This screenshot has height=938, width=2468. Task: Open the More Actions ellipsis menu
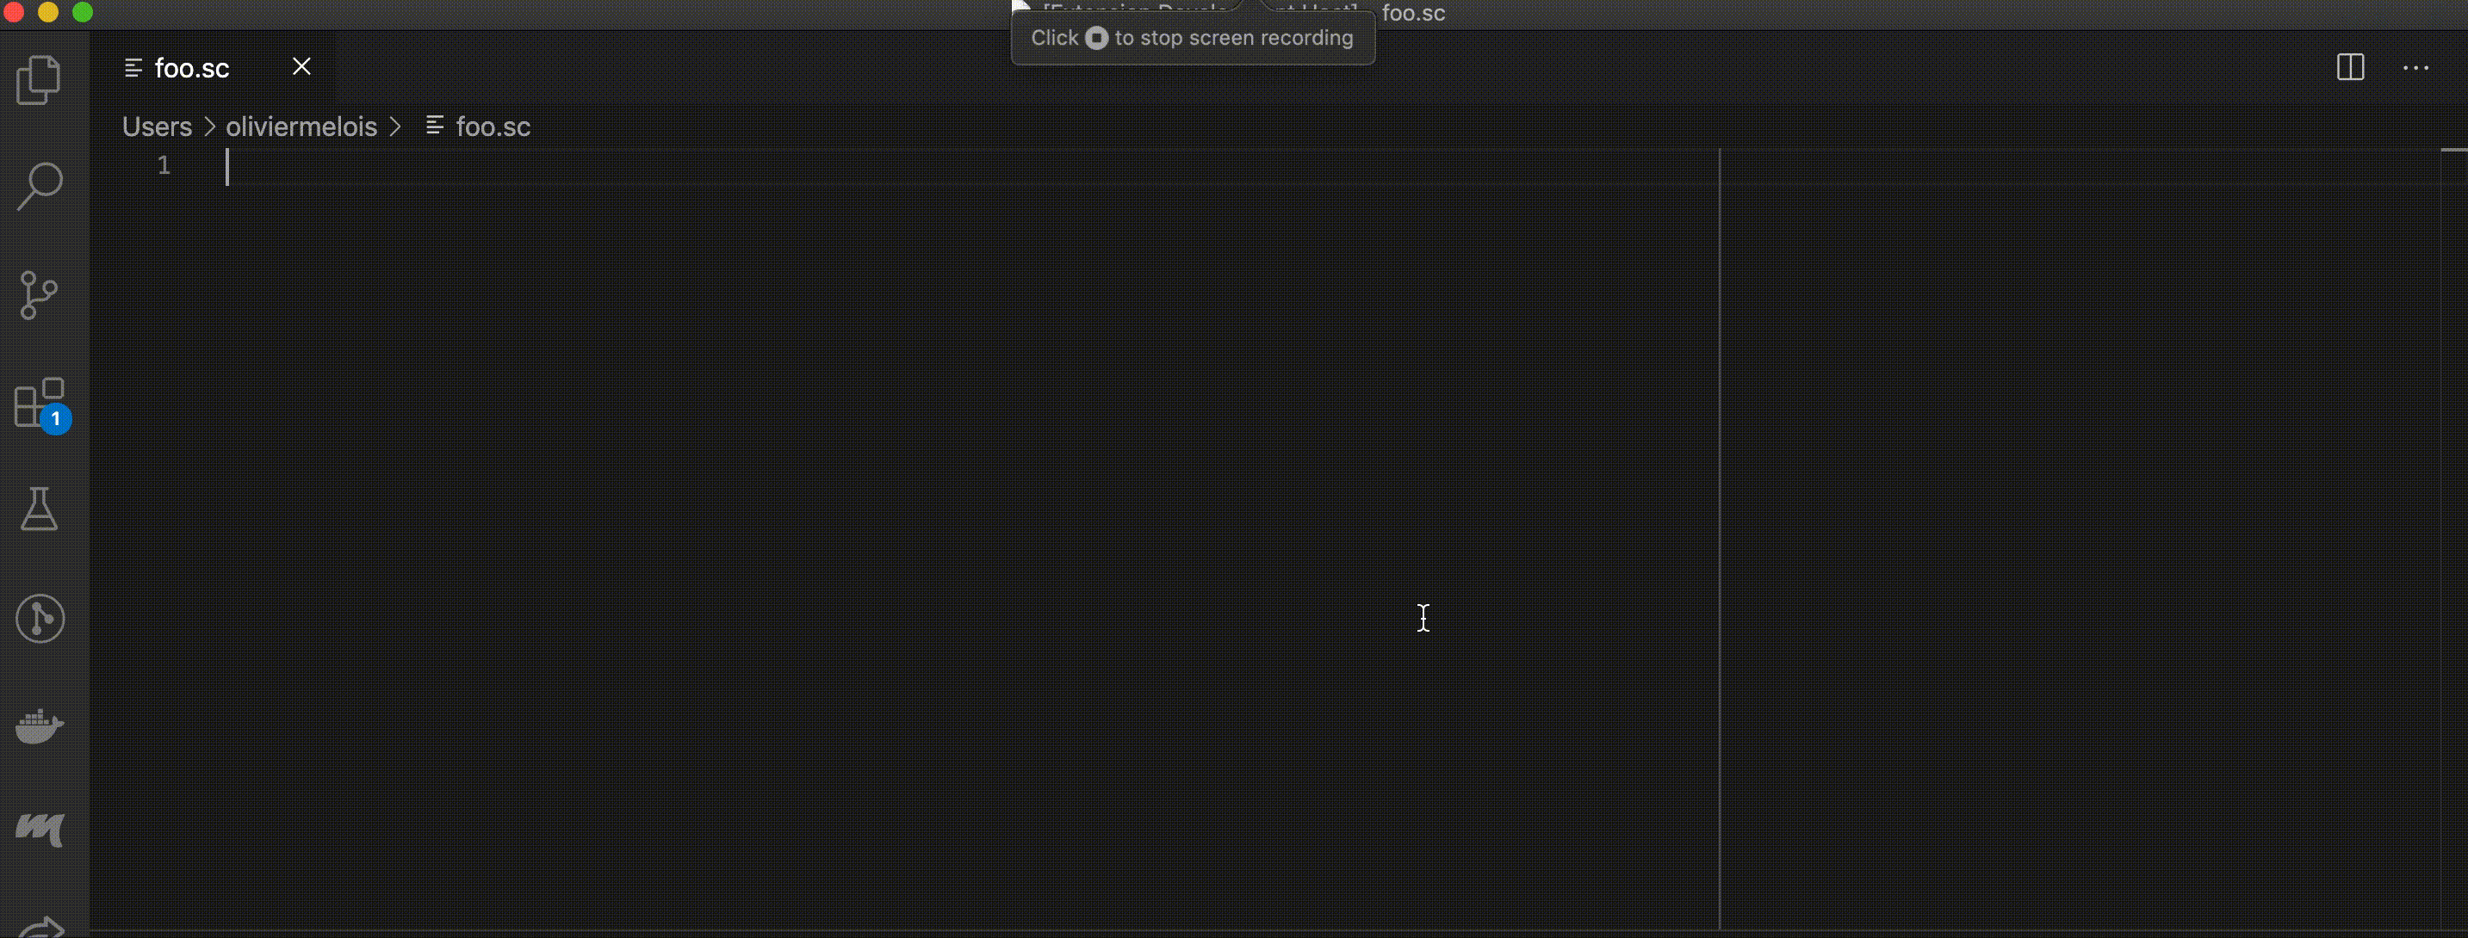pyautogui.click(x=2415, y=68)
